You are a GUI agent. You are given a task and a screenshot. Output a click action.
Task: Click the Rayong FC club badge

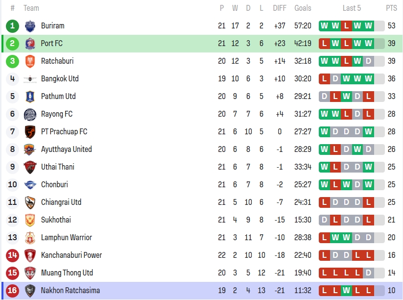tap(30, 114)
